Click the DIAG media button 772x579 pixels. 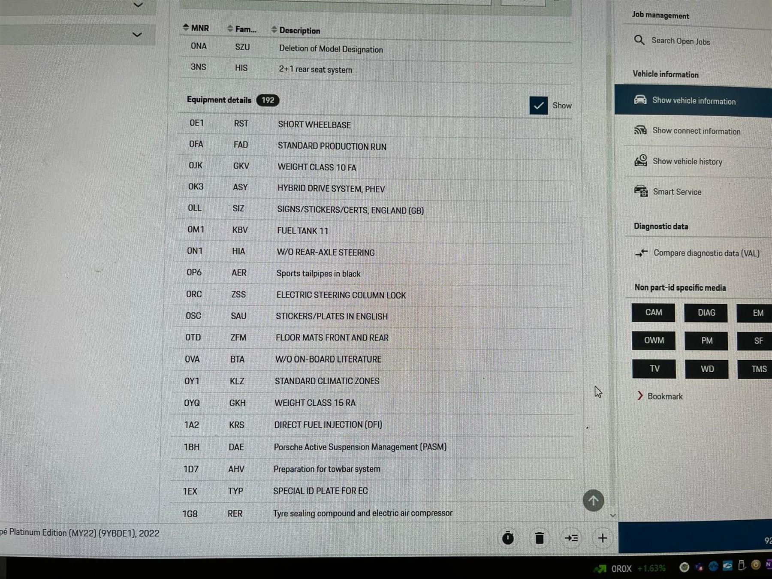pyautogui.click(x=706, y=313)
